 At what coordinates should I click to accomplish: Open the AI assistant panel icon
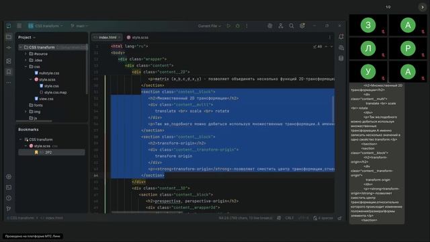point(341,48)
